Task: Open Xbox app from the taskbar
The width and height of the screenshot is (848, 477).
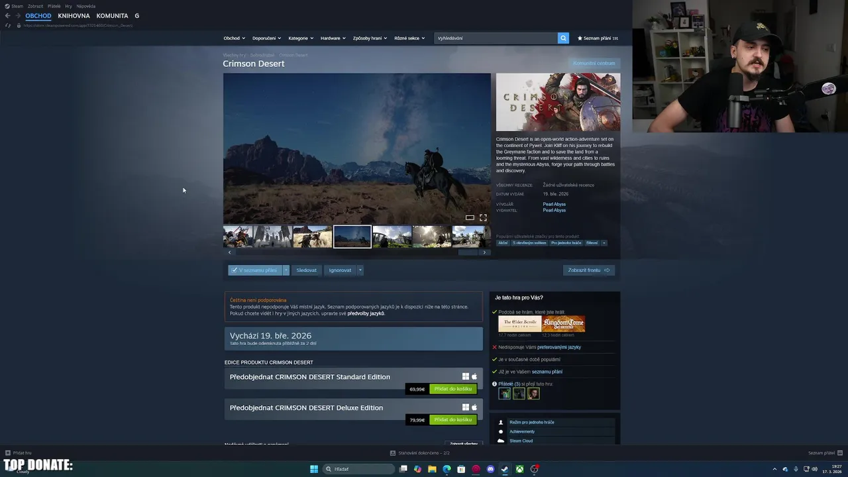Action: tap(519, 469)
